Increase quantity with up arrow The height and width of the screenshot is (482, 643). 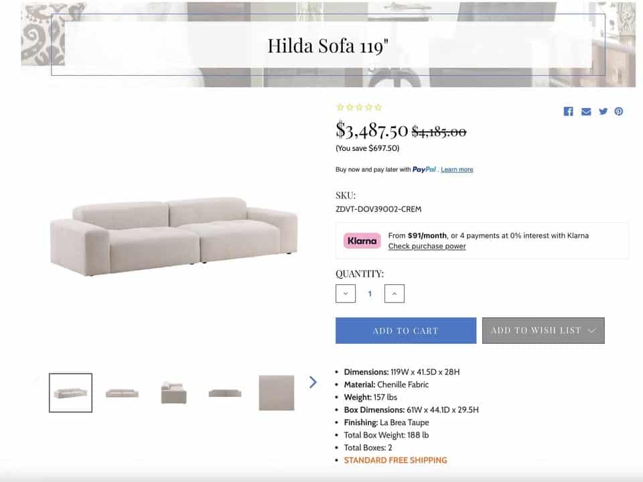(x=394, y=294)
